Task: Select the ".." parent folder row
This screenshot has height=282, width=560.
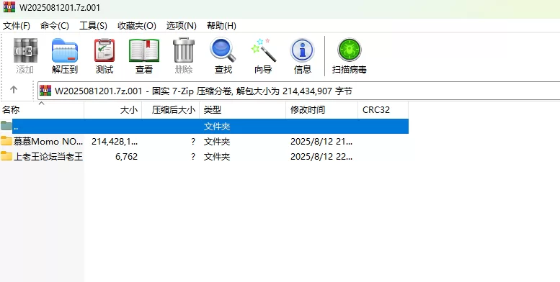Action: (x=204, y=126)
